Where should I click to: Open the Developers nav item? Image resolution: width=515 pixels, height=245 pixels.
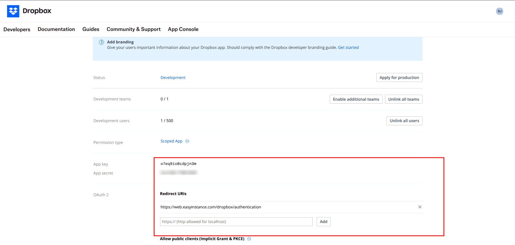(x=17, y=29)
